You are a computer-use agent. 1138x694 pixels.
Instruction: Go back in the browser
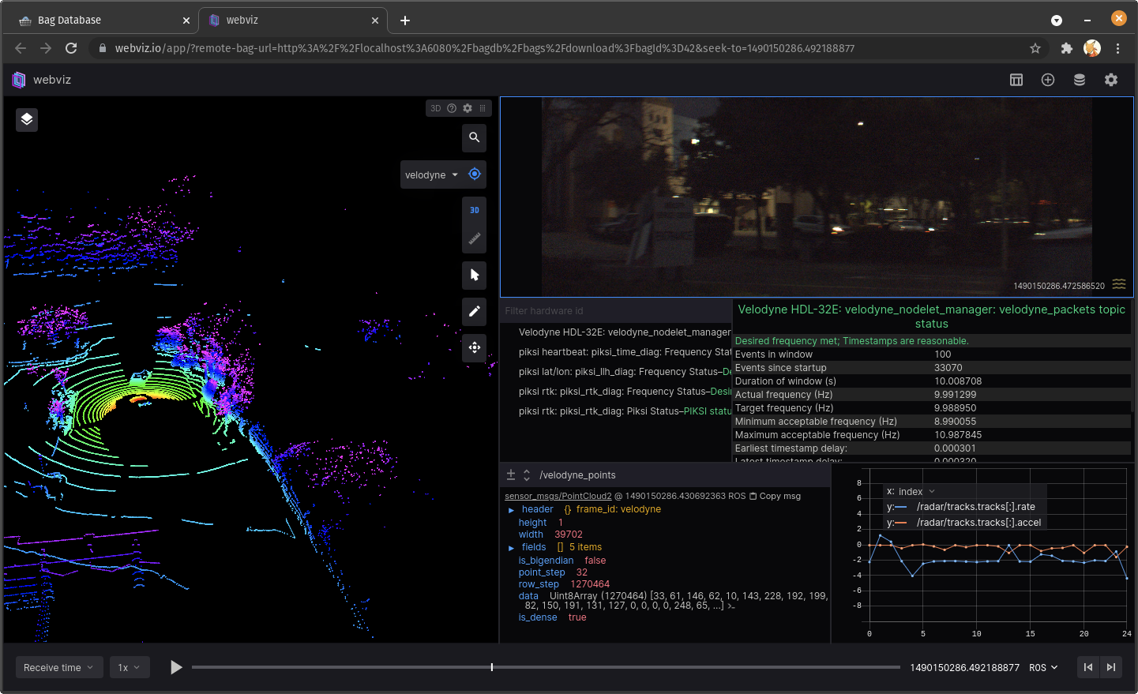[21, 48]
